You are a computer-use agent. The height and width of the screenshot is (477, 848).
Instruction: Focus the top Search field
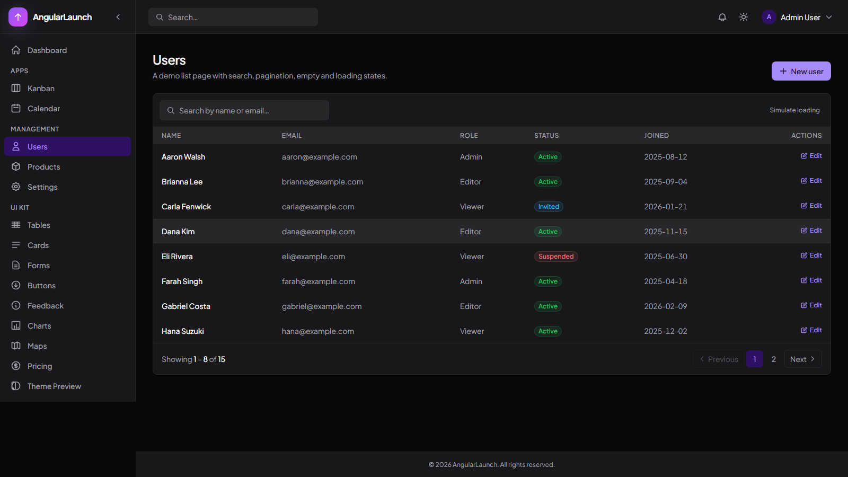point(233,17)
